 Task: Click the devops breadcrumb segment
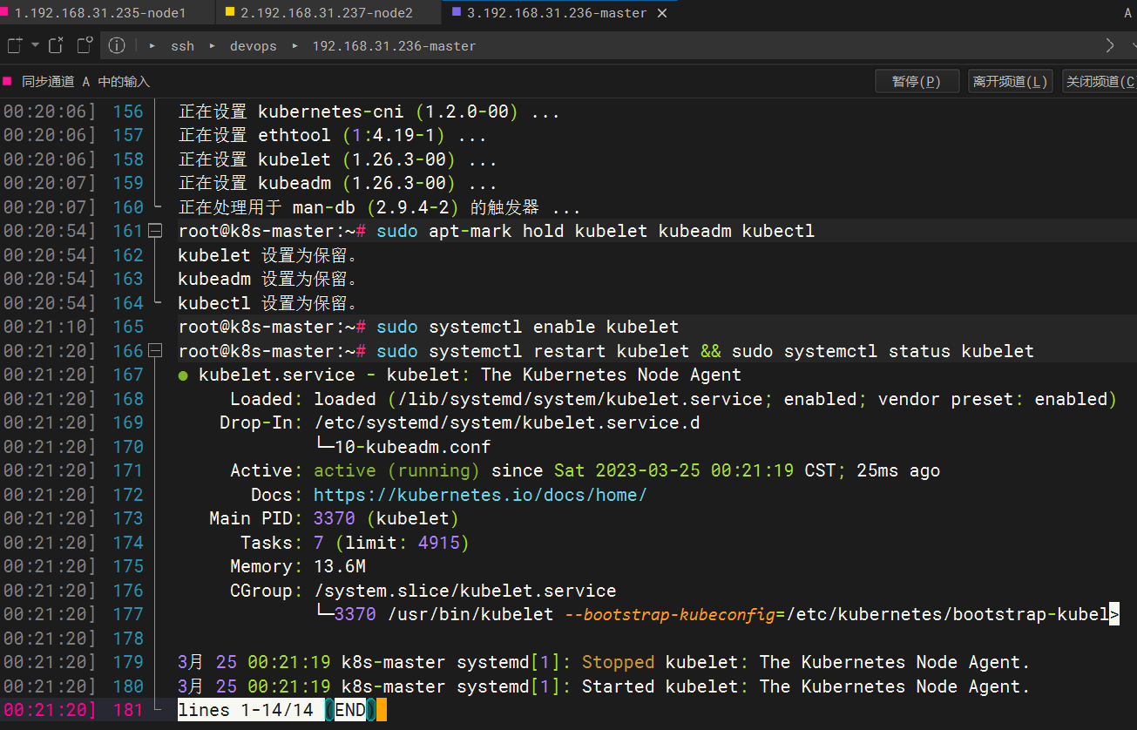[253, 46]
